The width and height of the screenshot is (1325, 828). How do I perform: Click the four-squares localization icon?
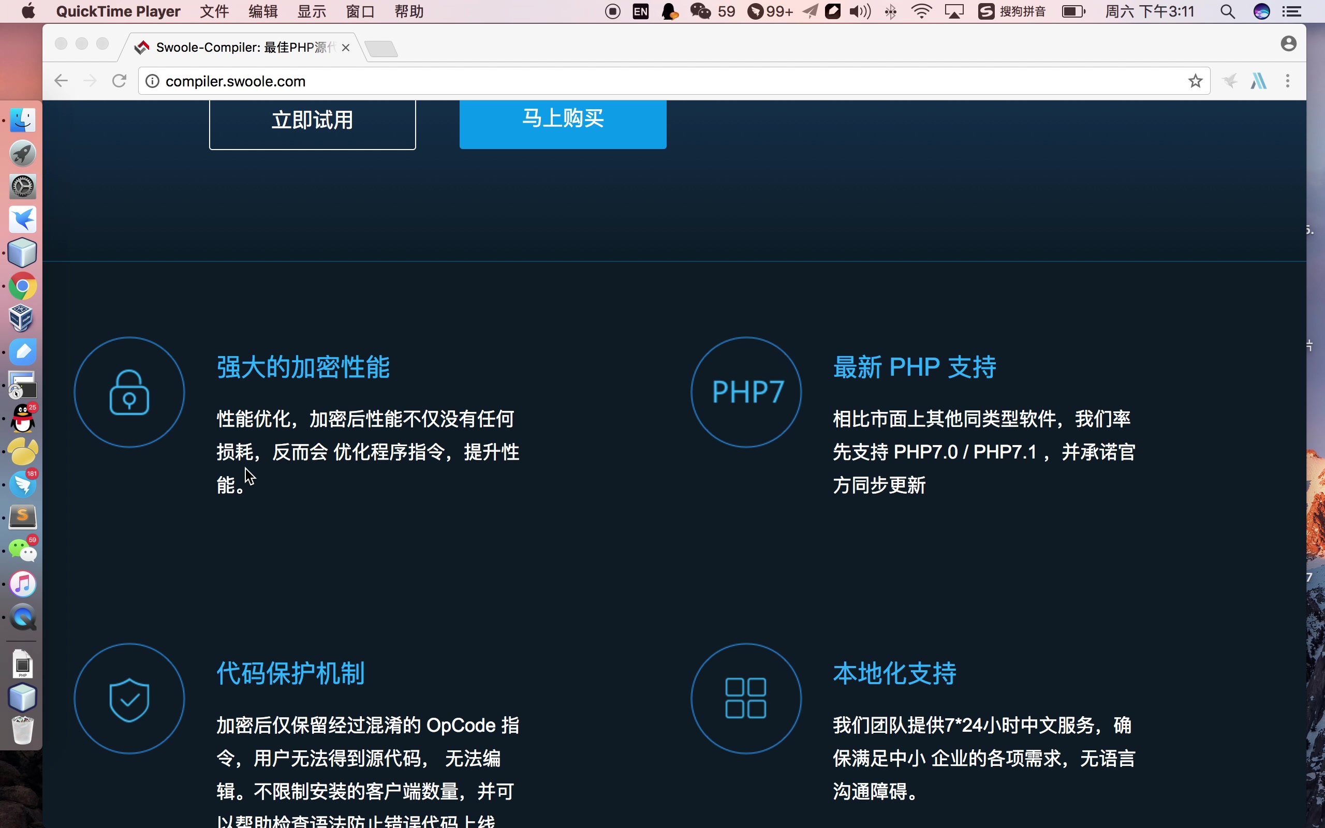746,699
